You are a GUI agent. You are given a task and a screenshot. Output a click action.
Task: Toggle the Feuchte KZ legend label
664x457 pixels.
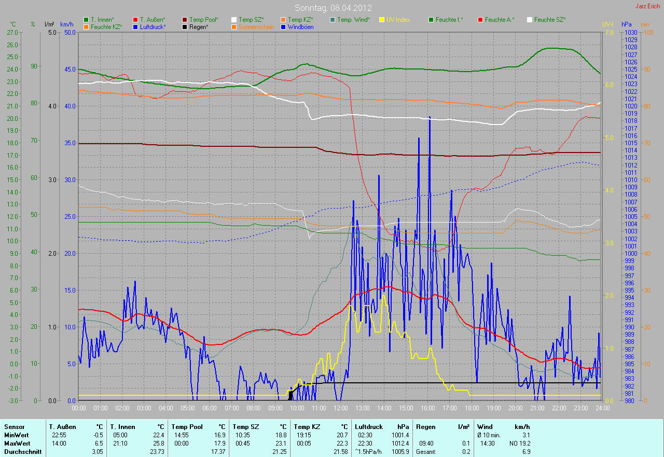pos(106,27)
